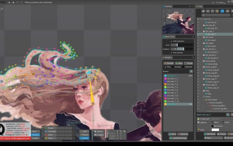The height and width of the screenshot is (146, 233).
Task: Click the Prune weights button
Action: pos(188,63)
